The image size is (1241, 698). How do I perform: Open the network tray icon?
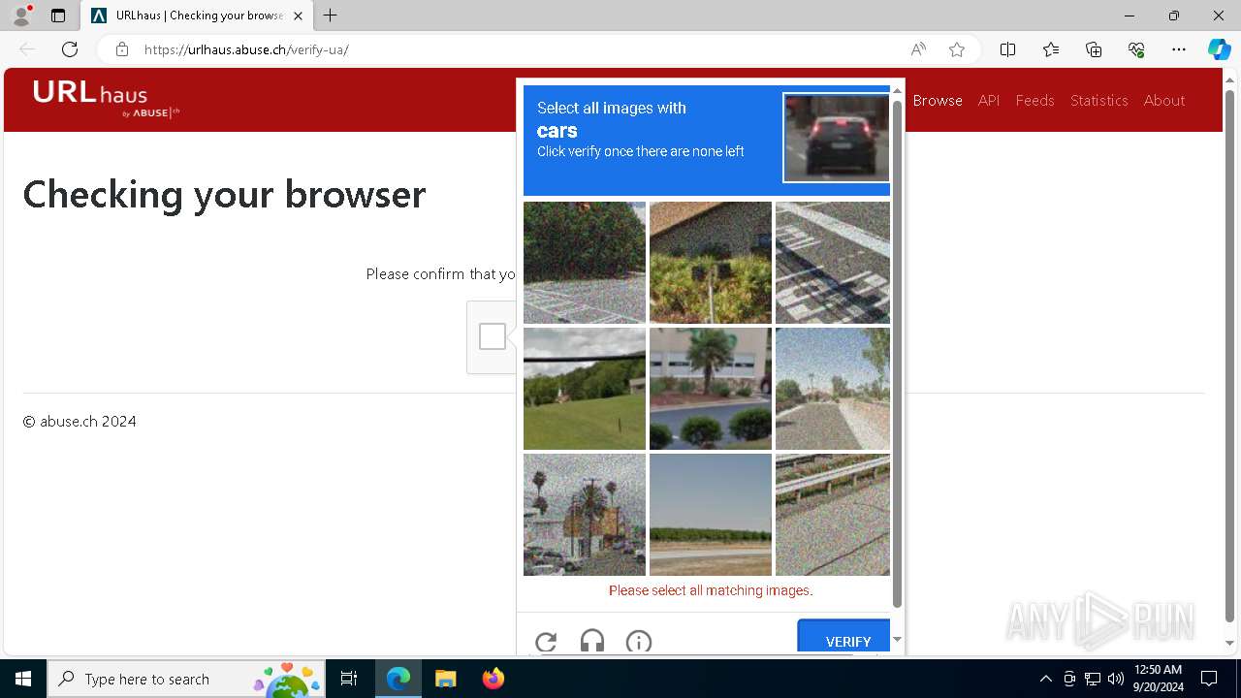[1093, 679]
